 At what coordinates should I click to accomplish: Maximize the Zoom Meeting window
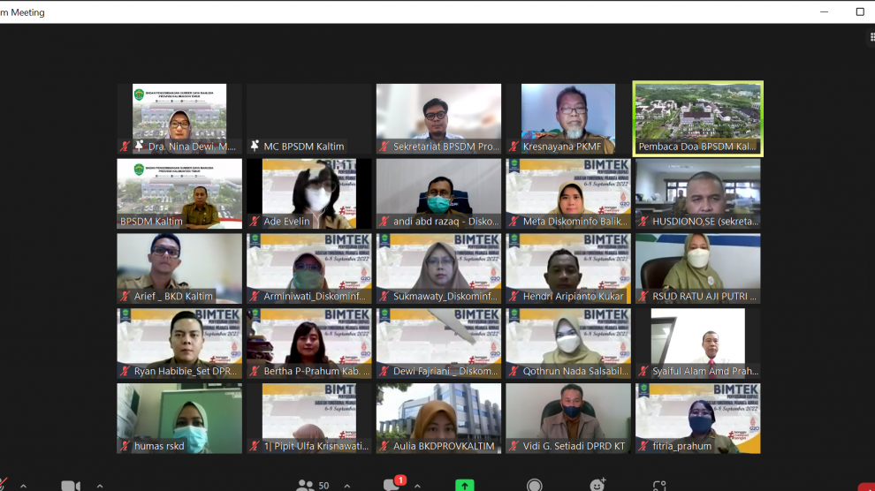pyautogui.click(x=860, y=11)
